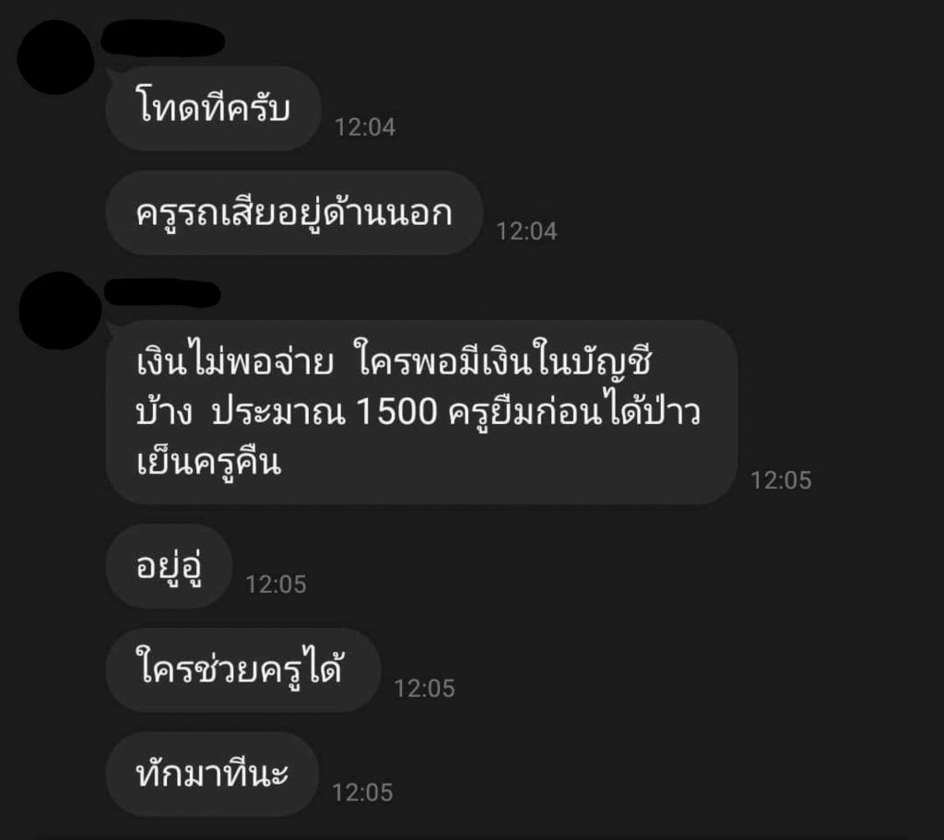Open the second sender's blacked-out avatar
Image resolution: width=944 pixels, height=840 pixels.
coord(60,310)
